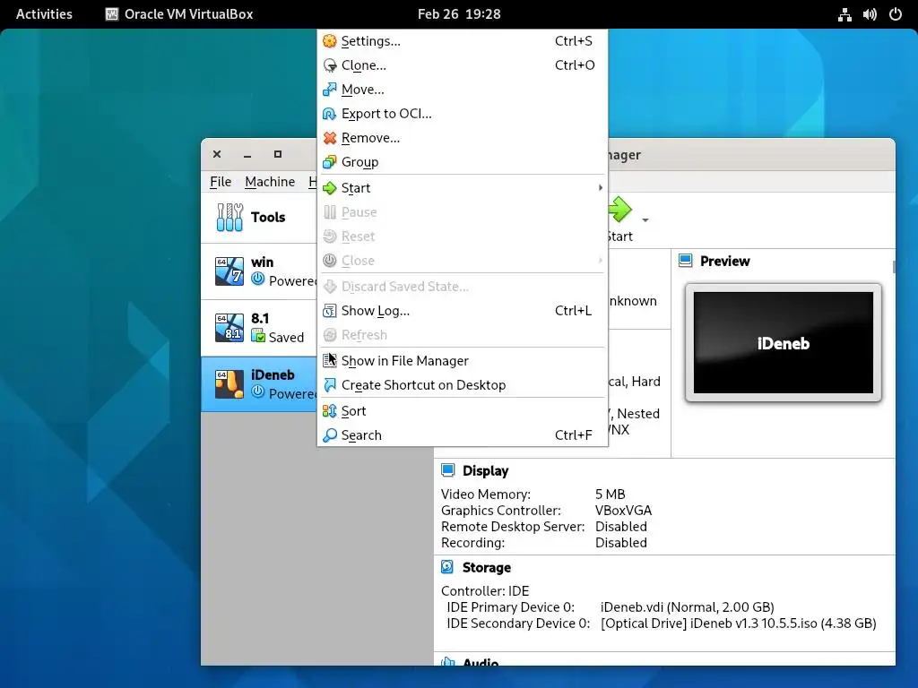The image size is (918, 688).
Task: Click the iDeneb preview thumbnail
Action: pos(784,343)
